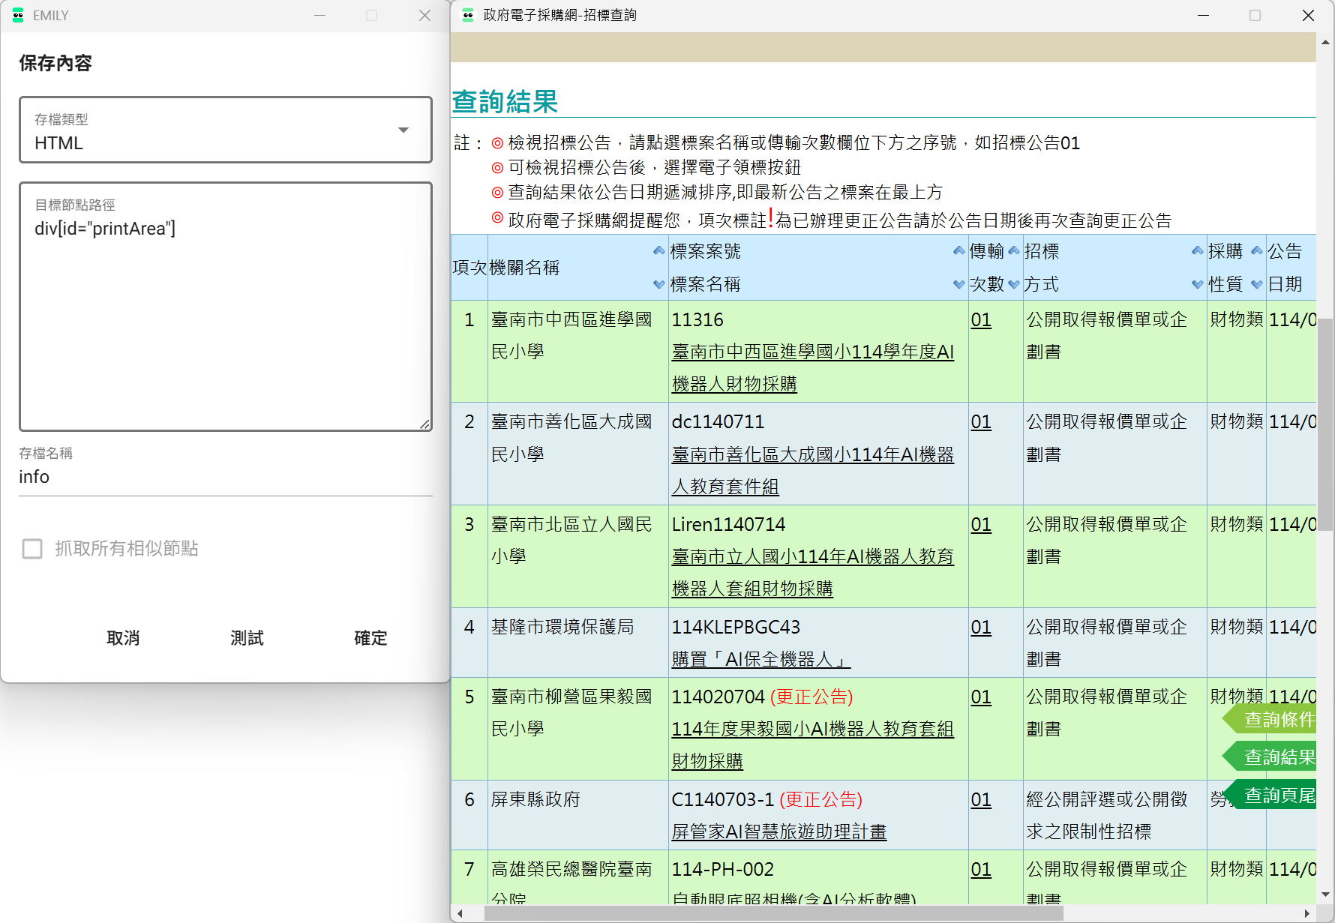Jump to 查詢頁尾 side tab
This screenshot has height=923, width=1335.
point(1277,796)
